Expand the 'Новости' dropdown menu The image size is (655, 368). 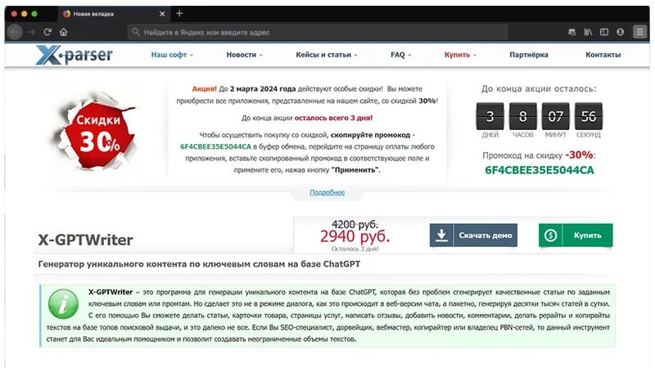click(x=244, y=55)
